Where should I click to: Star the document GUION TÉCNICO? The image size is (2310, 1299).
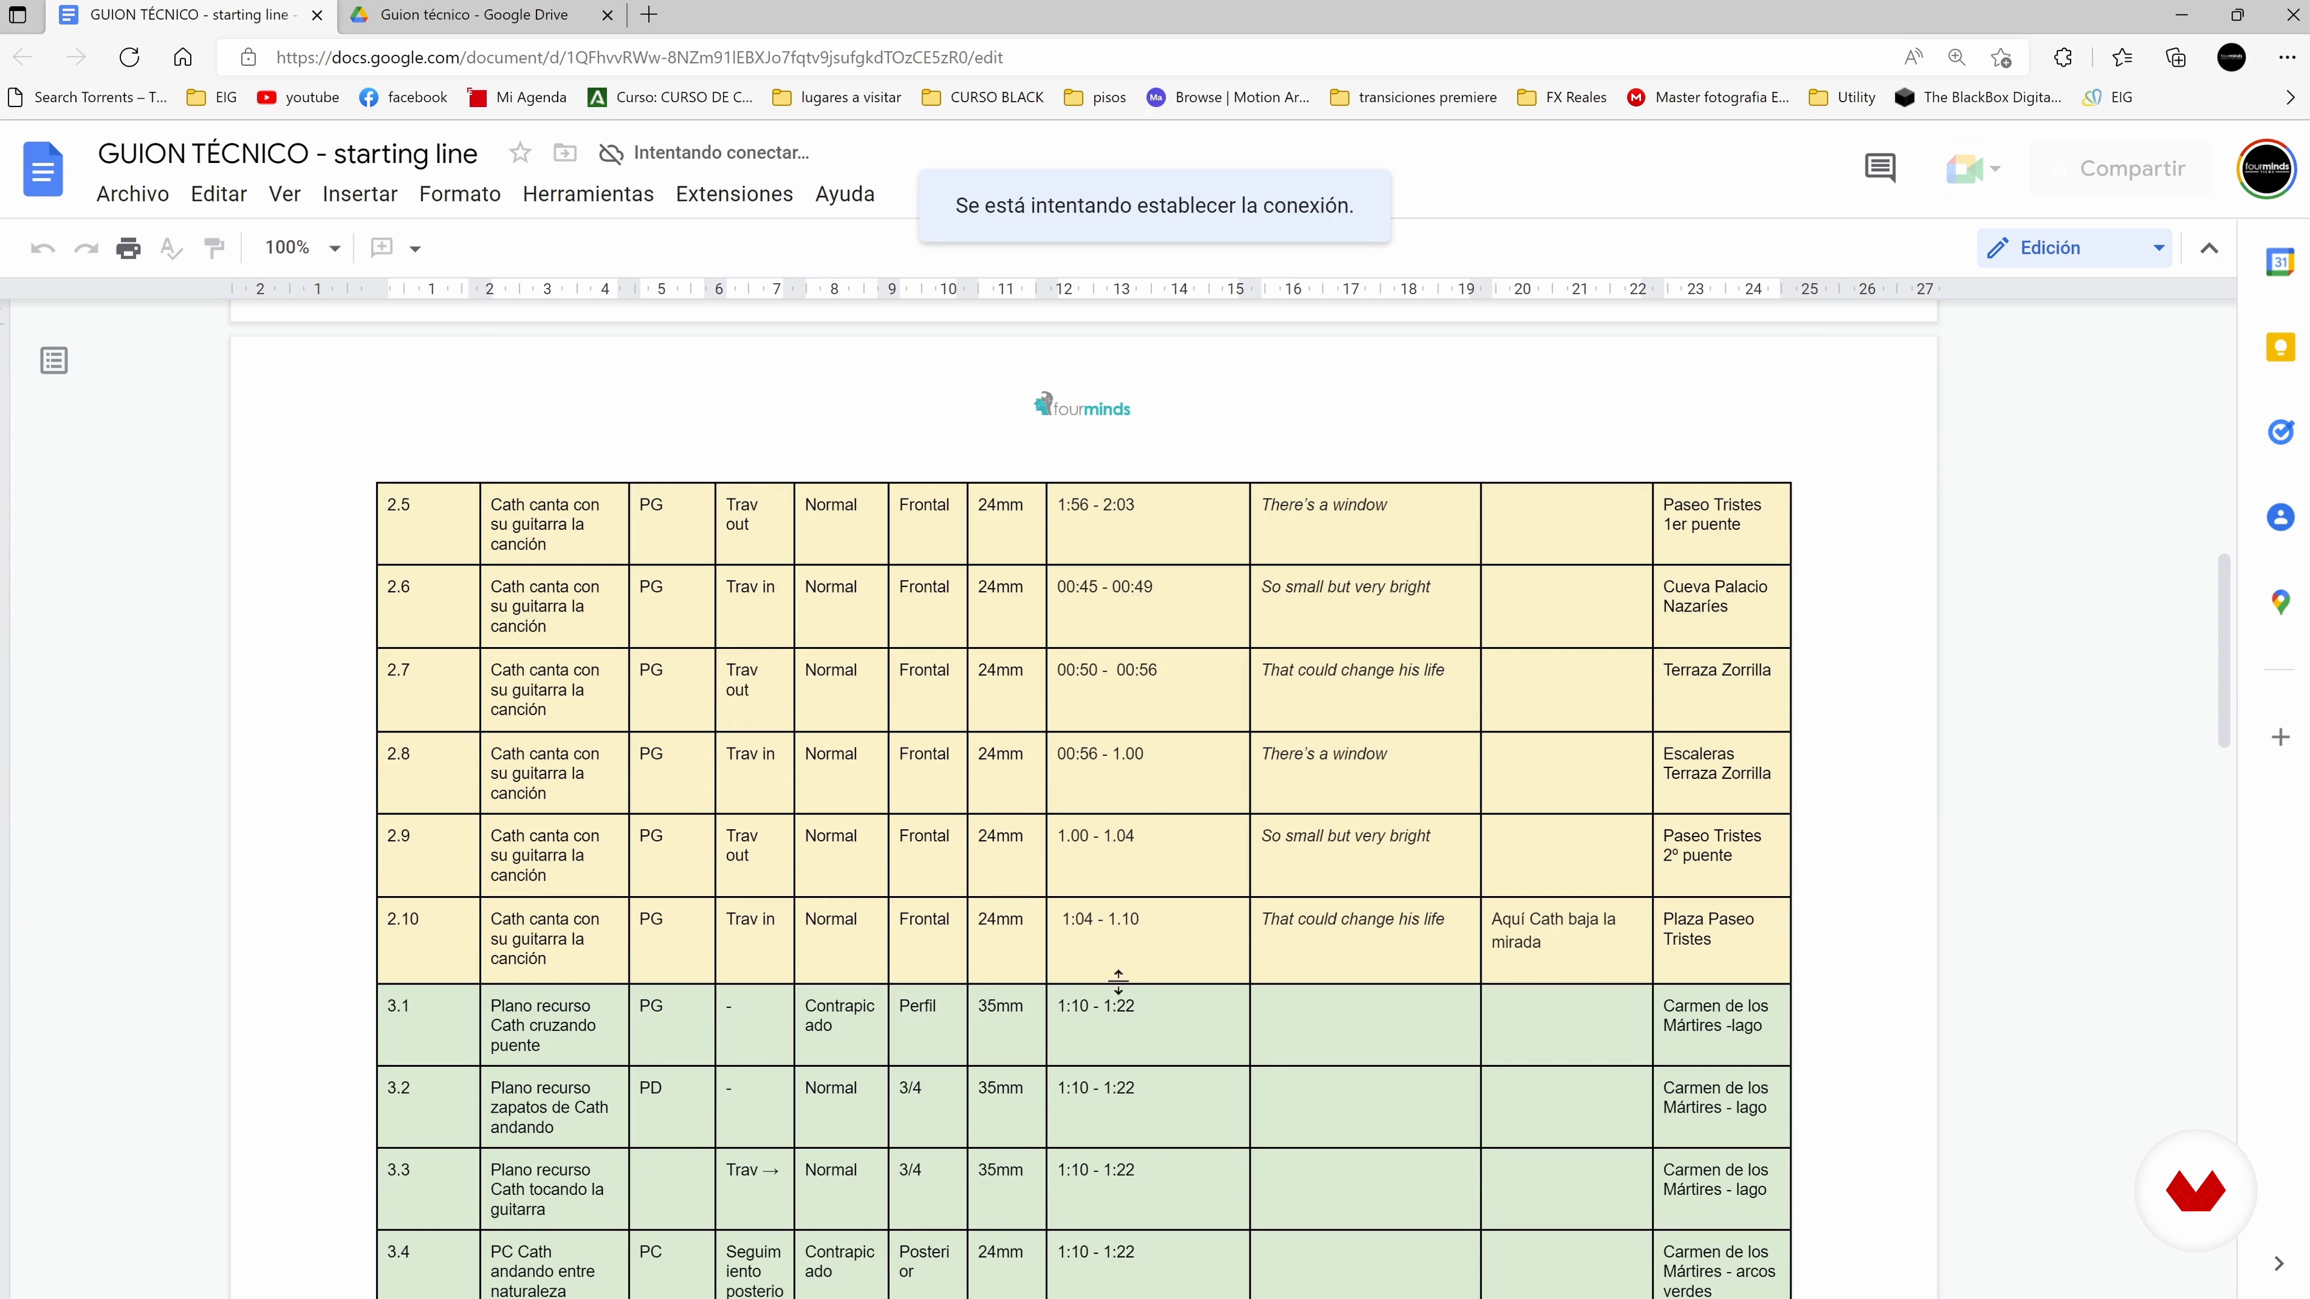click(520, 152)
